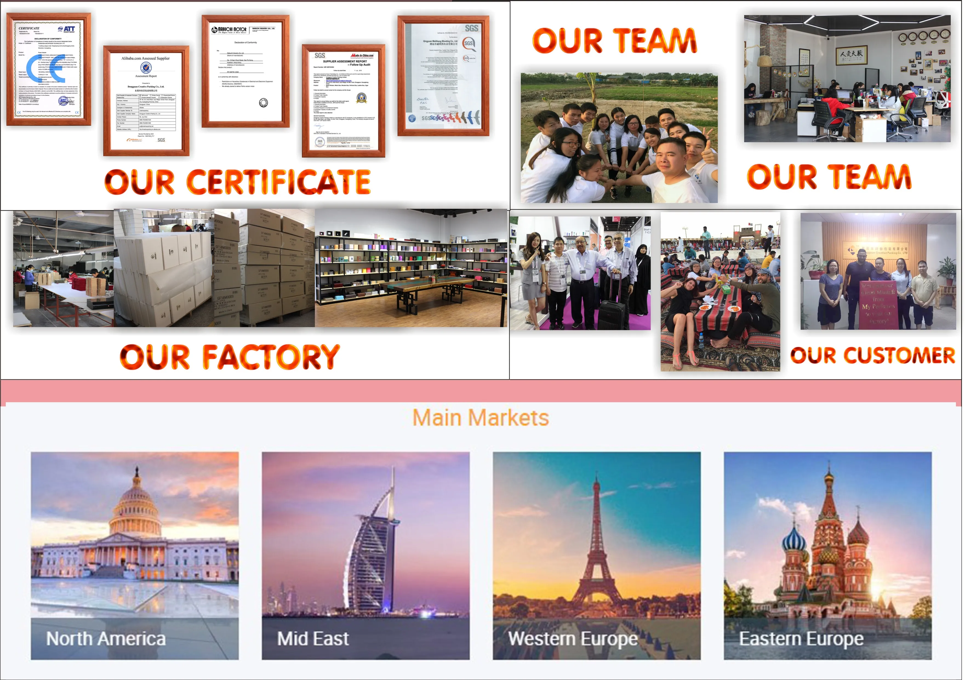Open the Alibaba.com Assessed Supplier certificate
This screenshot has width=965, height=680.
pyautogui.click(x=146, y=101)
